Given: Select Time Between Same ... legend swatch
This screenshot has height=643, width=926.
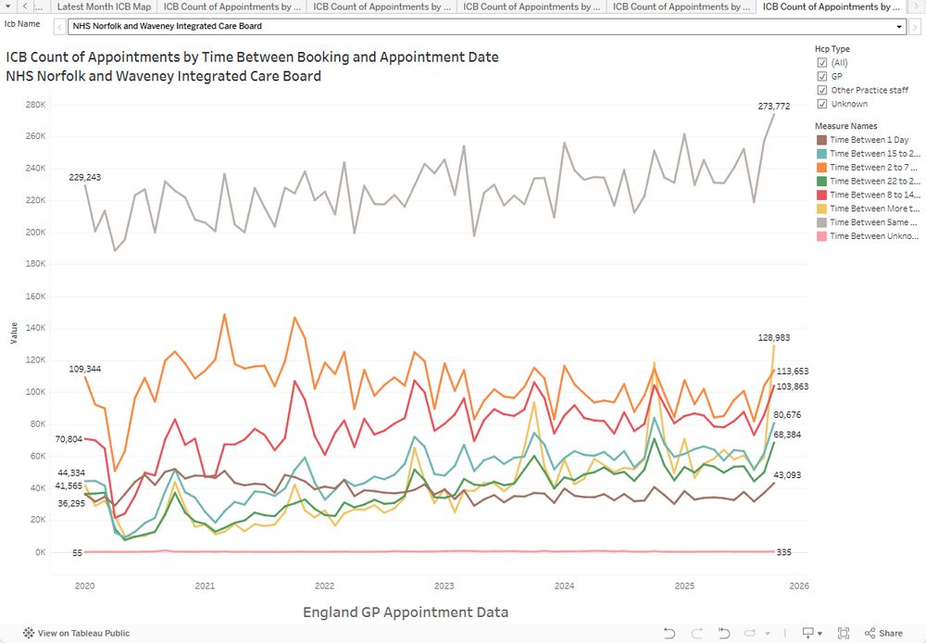Looking at the screenshot, I should point(821,222).
